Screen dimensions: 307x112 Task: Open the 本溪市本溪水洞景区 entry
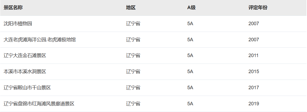pos(25,72)
